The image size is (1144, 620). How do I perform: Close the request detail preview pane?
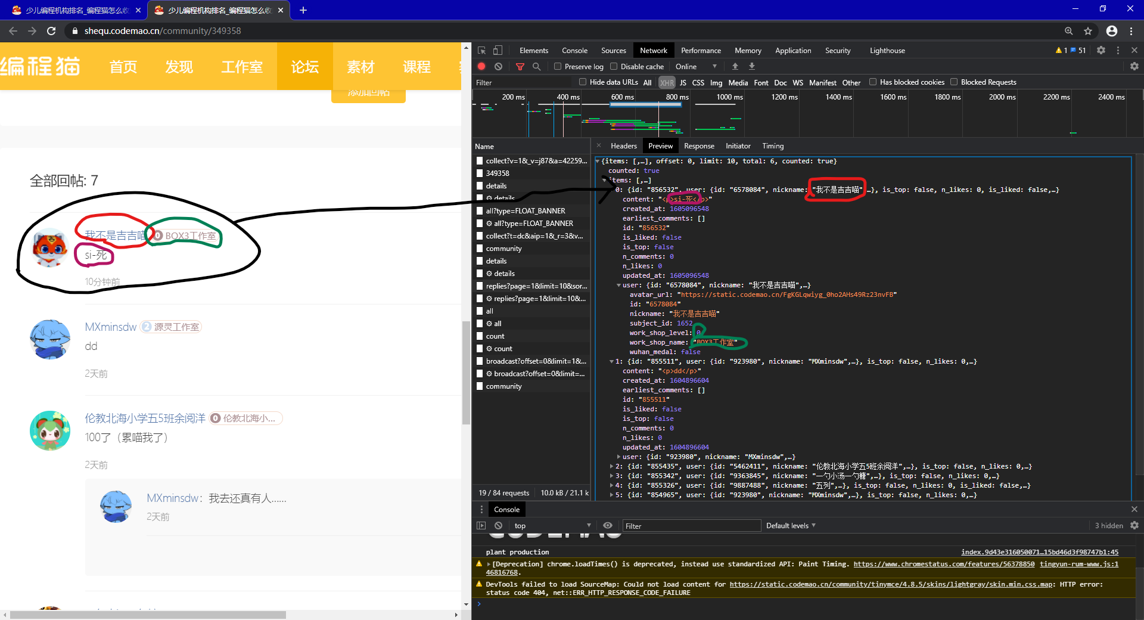599,145
